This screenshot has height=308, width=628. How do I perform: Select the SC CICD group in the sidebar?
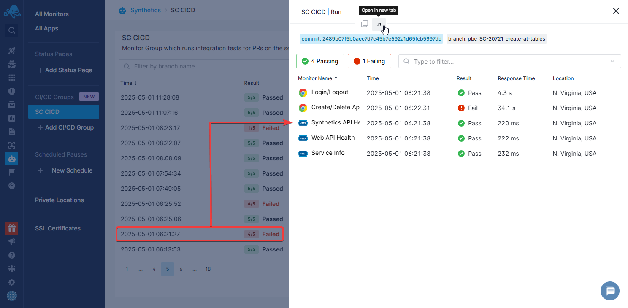pyautogui.click(x=64, y=112)
